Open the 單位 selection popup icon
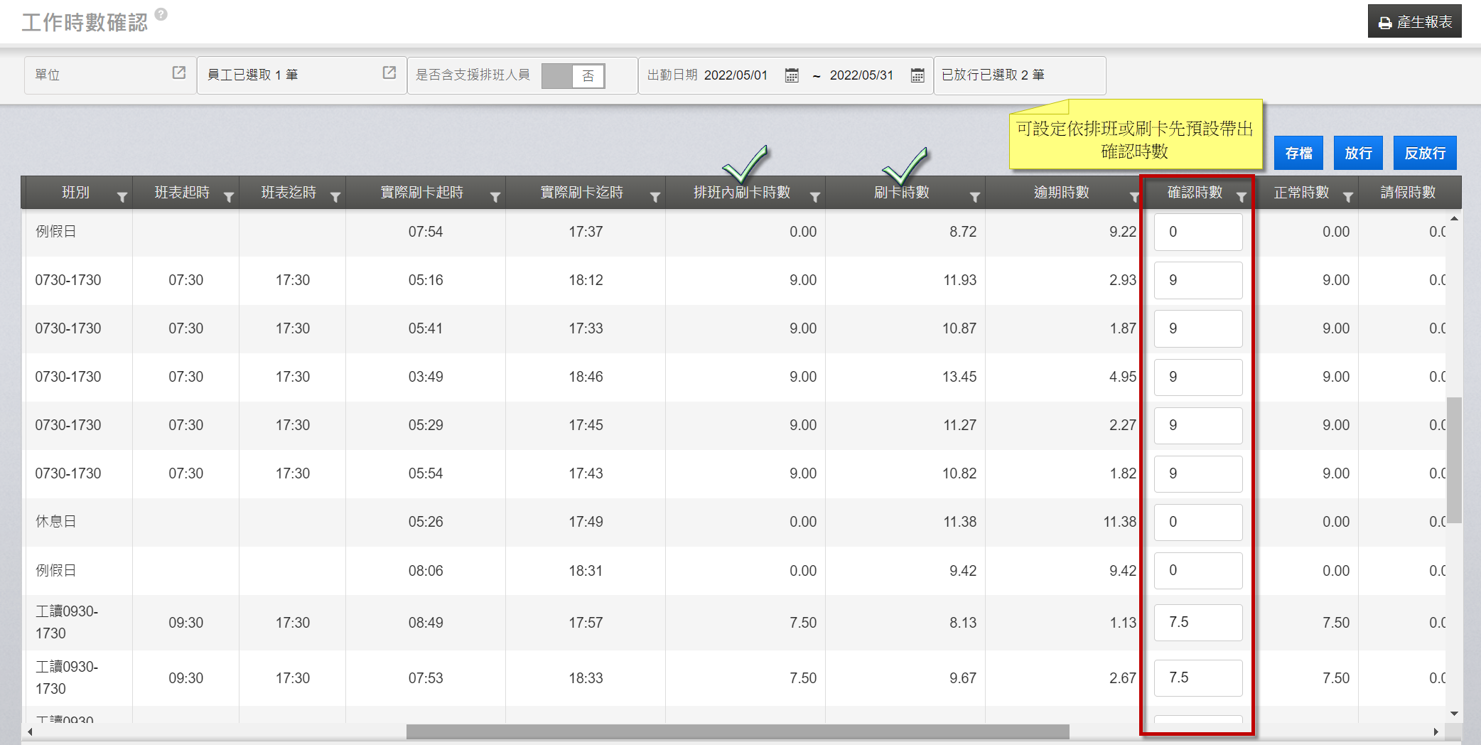Viewport: 1481px width, 745px height. coord(179,73)
